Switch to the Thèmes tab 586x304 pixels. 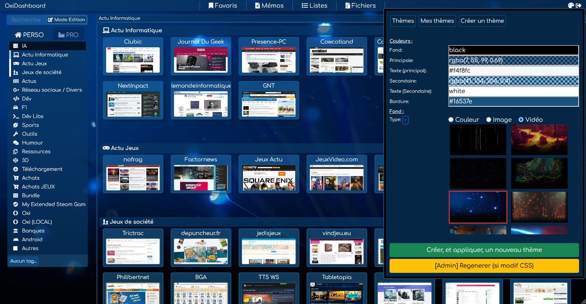click(403, 21)
